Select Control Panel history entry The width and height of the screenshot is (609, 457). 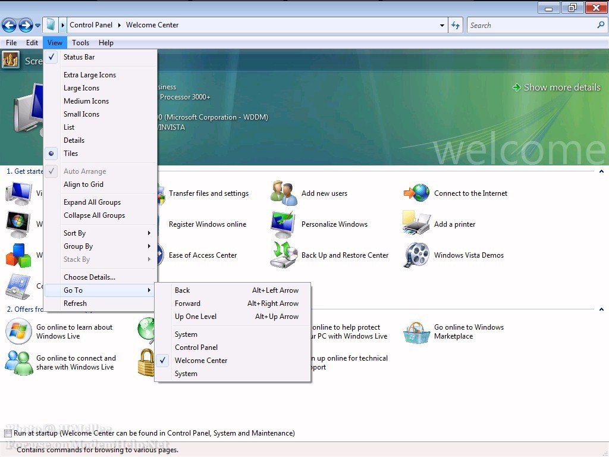(233, 348)
